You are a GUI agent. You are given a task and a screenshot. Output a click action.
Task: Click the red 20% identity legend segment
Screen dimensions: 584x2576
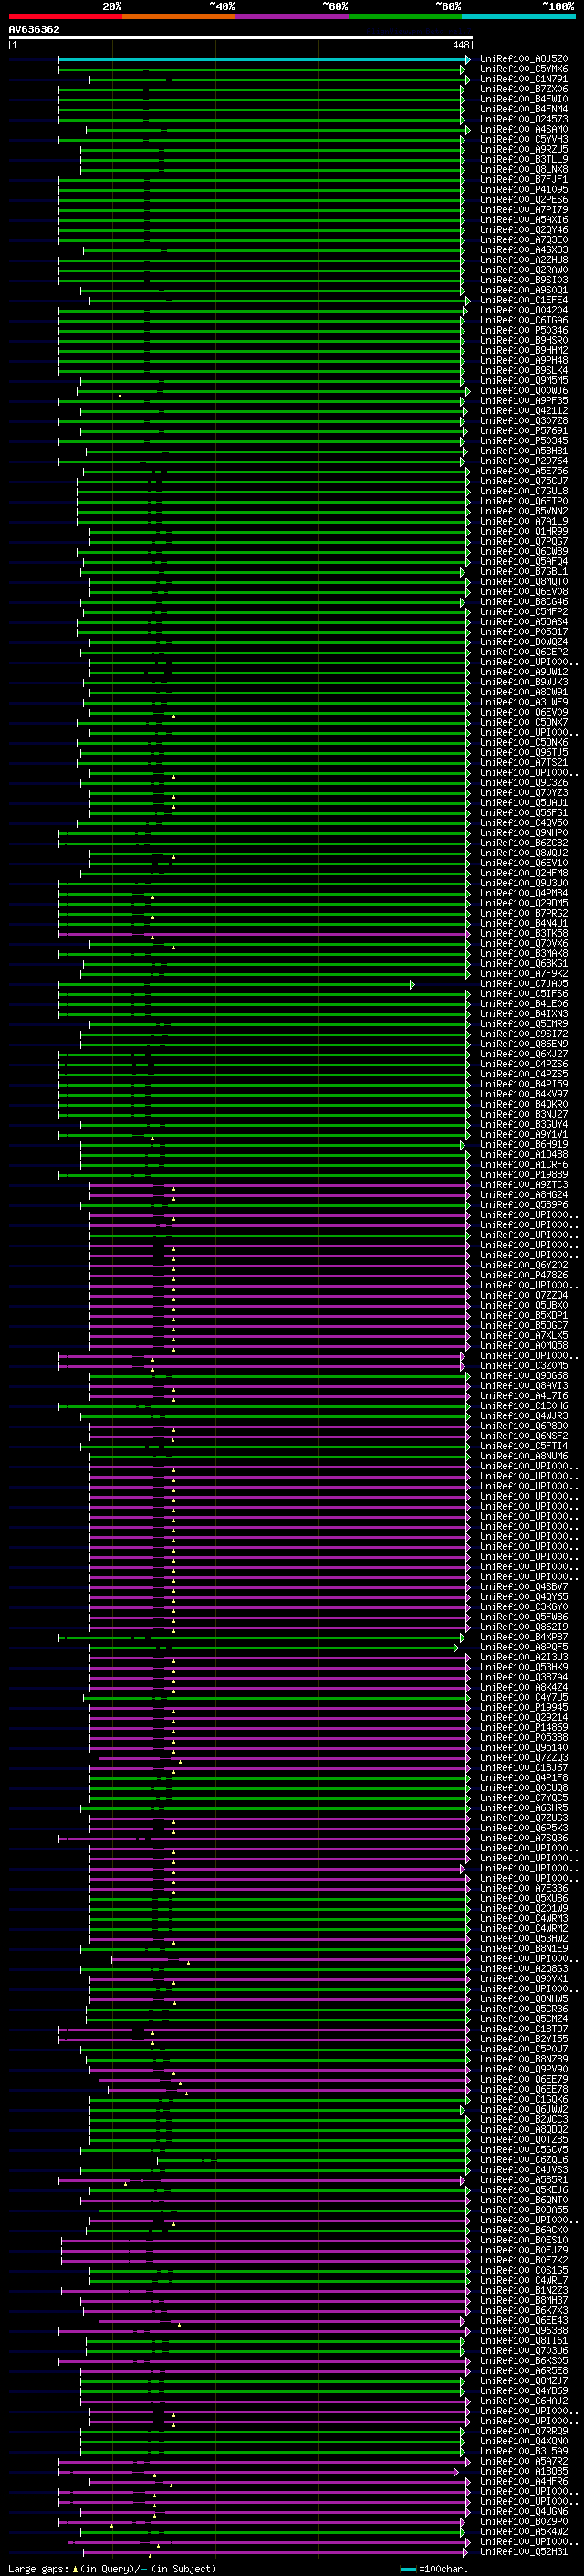(65, 16)
